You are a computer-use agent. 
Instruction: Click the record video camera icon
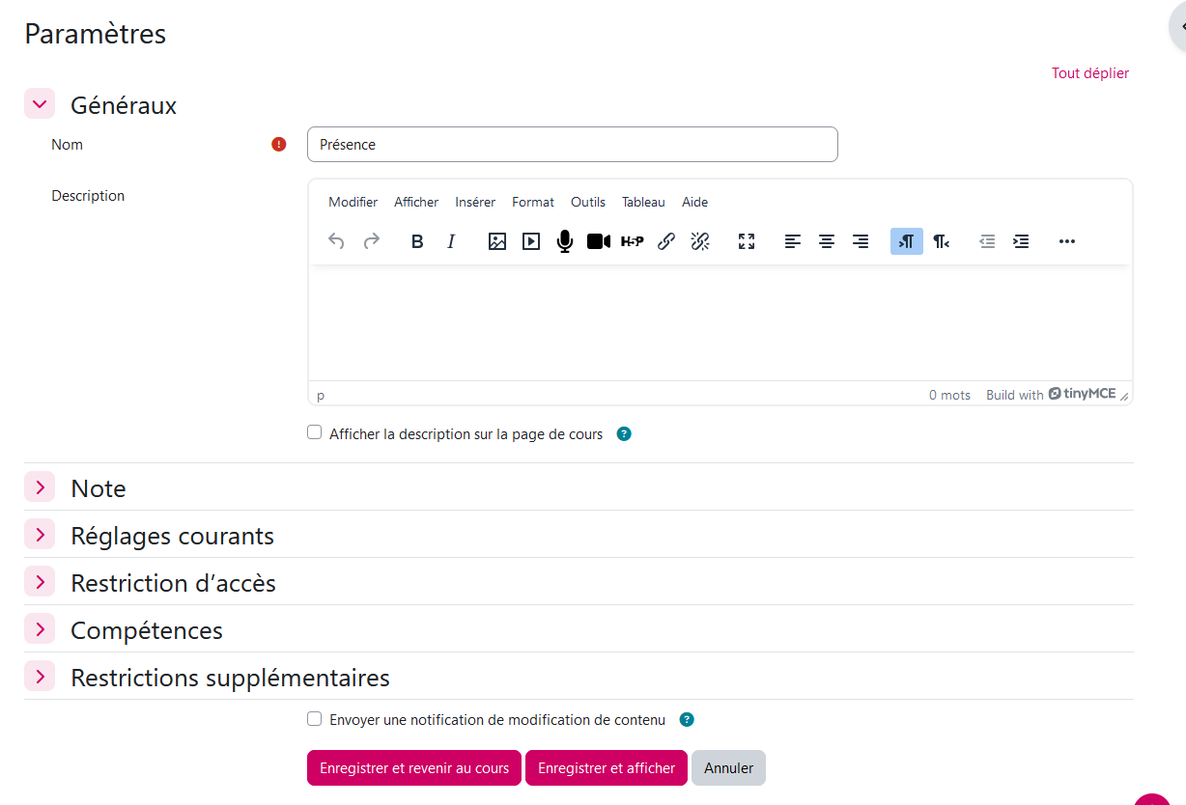[599, 241]
